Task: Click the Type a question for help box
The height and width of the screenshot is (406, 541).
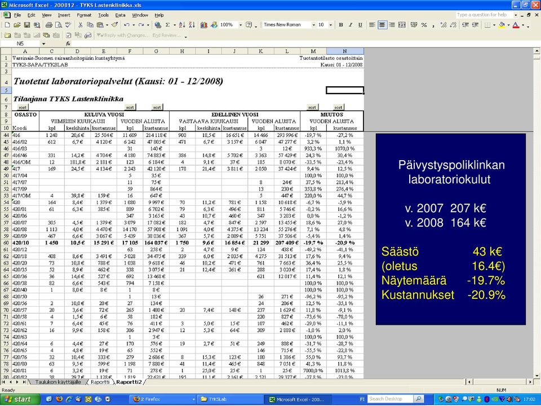Action: 485,15
